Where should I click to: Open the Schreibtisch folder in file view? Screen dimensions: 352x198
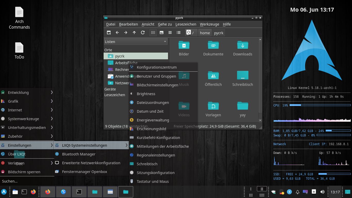point(243,79)
